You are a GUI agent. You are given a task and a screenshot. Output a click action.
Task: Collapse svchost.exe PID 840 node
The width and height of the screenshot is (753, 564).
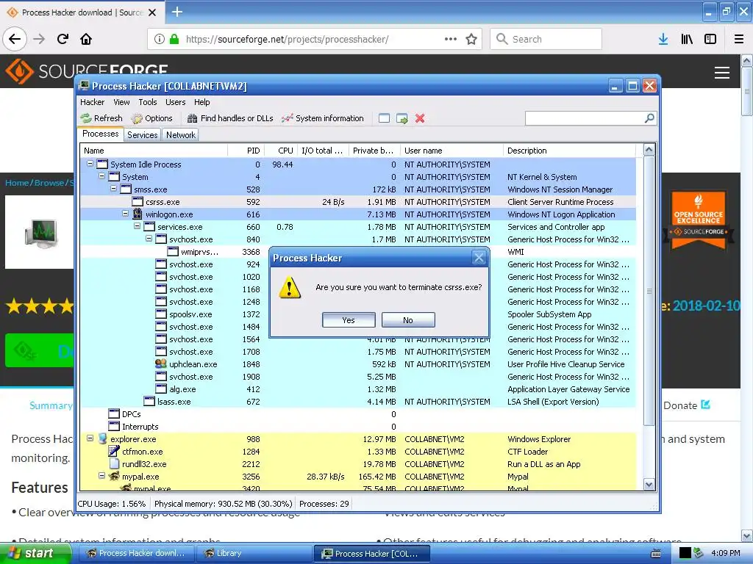tap(149, 239)
